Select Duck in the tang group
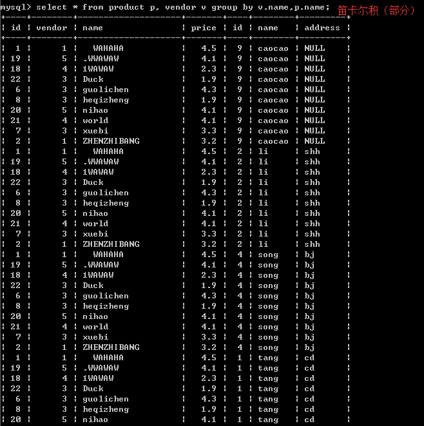The height and width of the screenshot is (426, 424). coord(93,389)
